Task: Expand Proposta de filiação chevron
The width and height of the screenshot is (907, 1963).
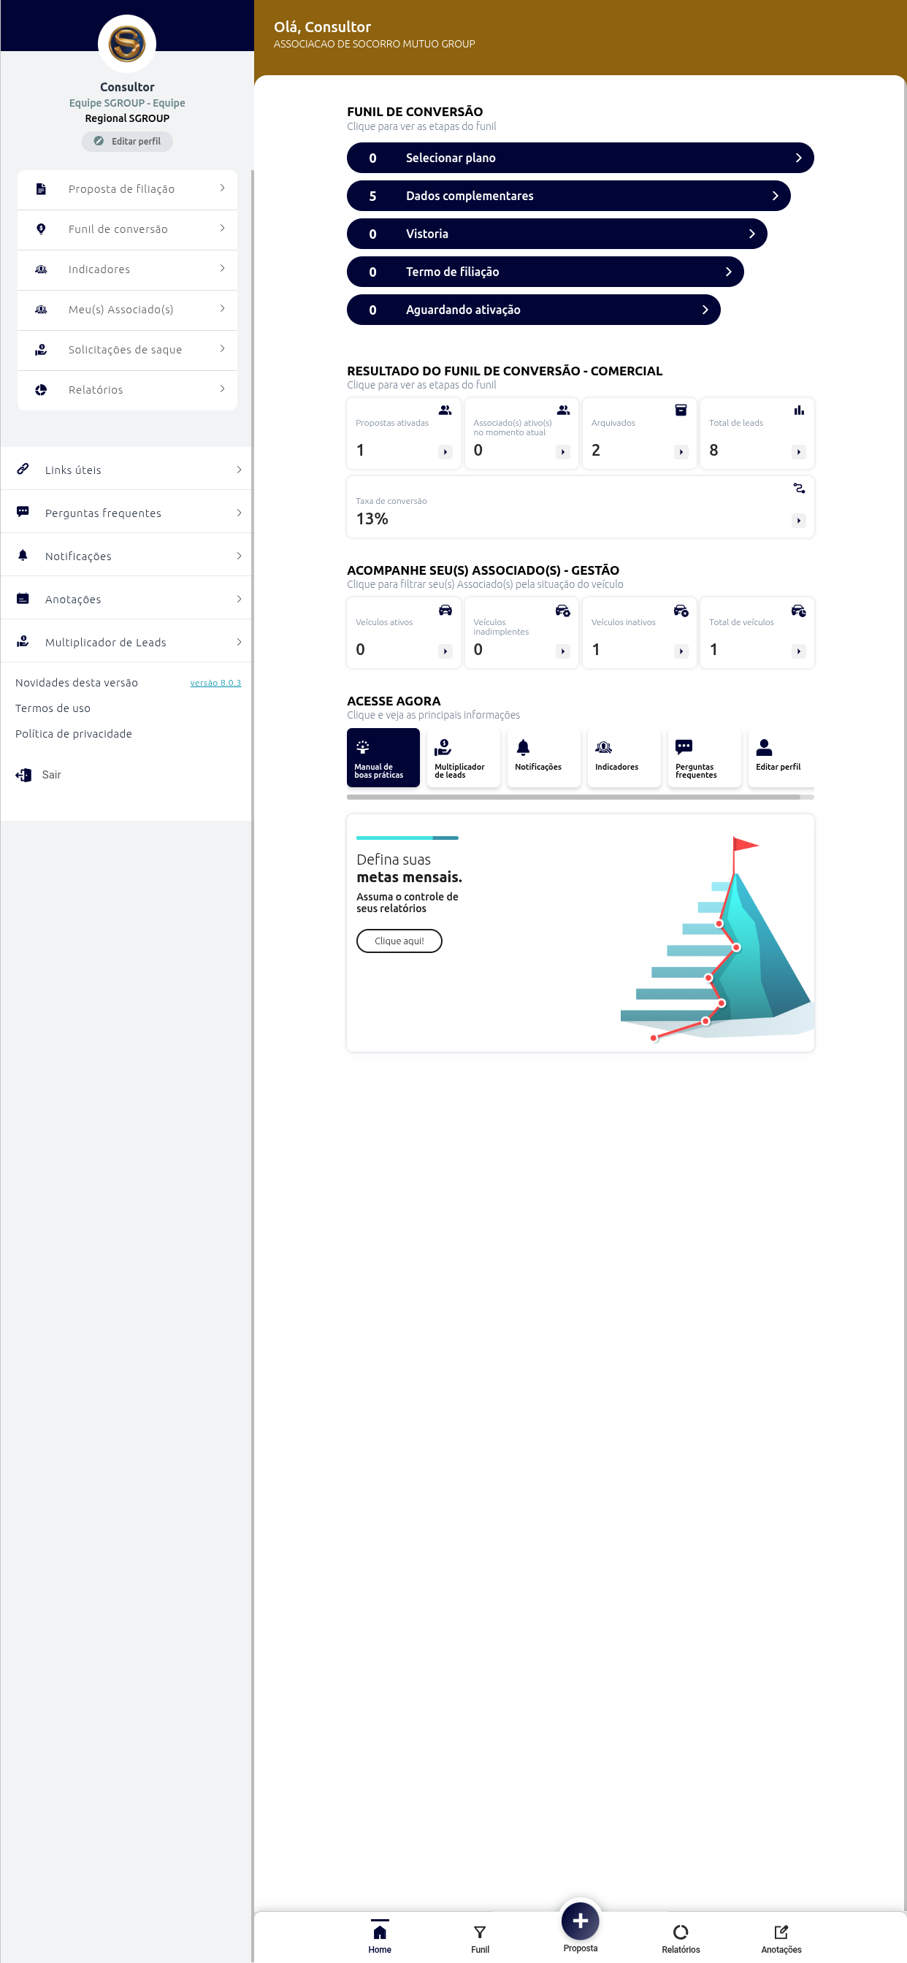Action: pos(222,188)
